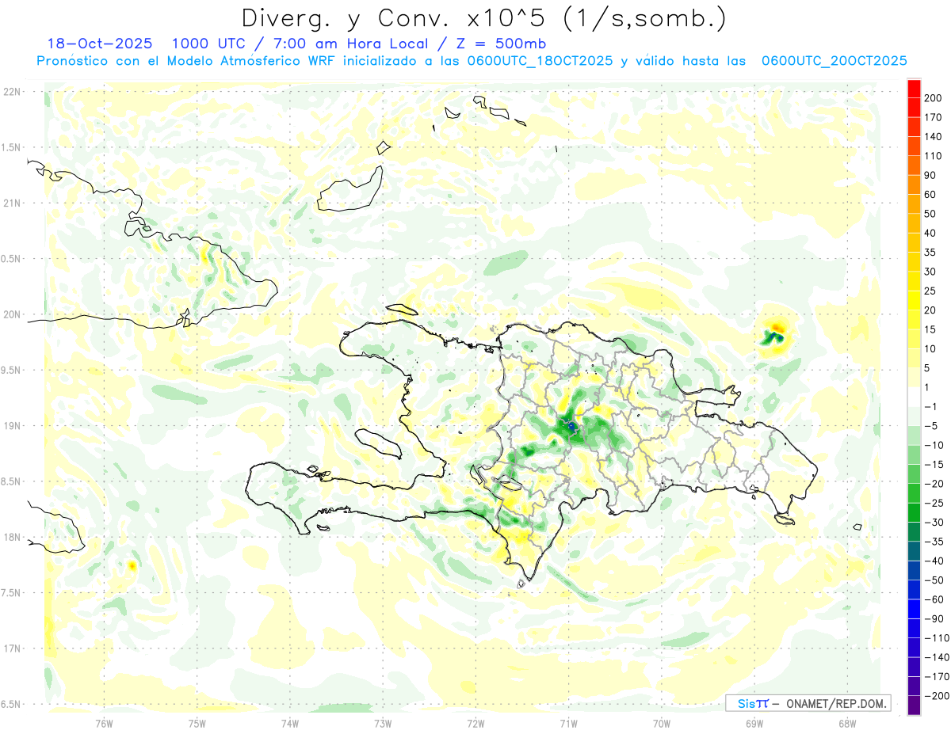Click the "74W" longitude axis label
Image resolution: width=951 pixels, height=734 pixels.
click(x=290, y=724)
